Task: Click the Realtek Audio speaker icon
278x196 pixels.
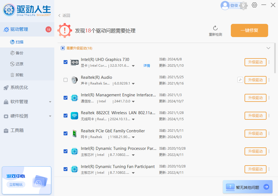Action: pos(75,80)
